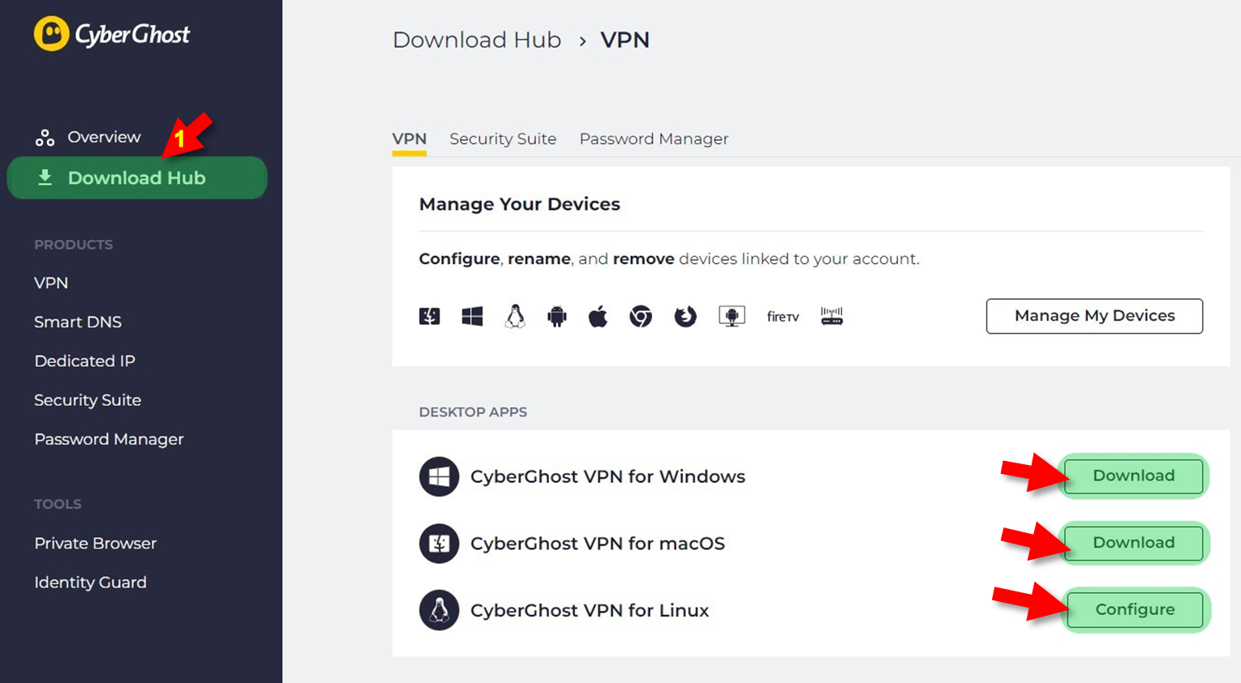The height and width of the screenshot is (683, 1241).
Task: Click the Overview circles icon in sidebar
Action: coord(45,138)
